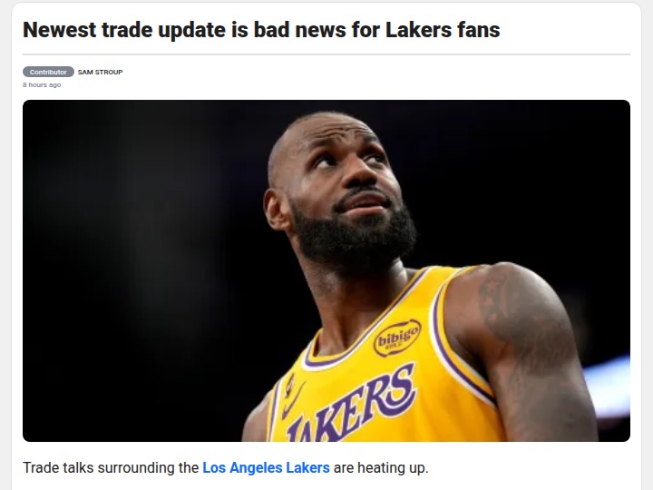Open author SAM STROUP's profile
Image resolution: width=653 pixels, height=490 pixels.
point(100,72)
